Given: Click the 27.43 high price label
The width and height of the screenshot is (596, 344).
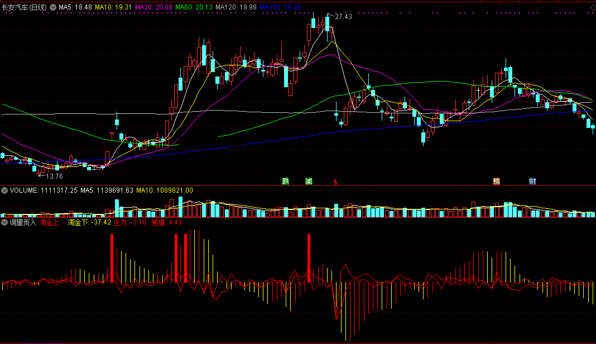Looking at the screenshot, I should click(x=343, y=17).
